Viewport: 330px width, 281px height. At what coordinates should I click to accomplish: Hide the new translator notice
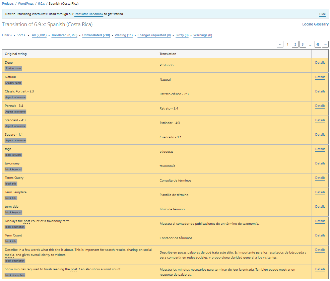322,14
